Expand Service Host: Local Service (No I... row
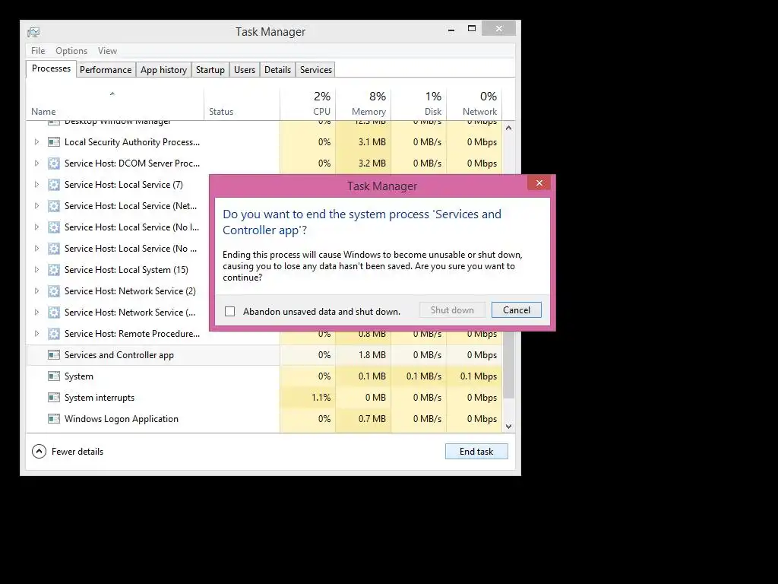Viewport: 778px width, 584px height. click(36, 227)
